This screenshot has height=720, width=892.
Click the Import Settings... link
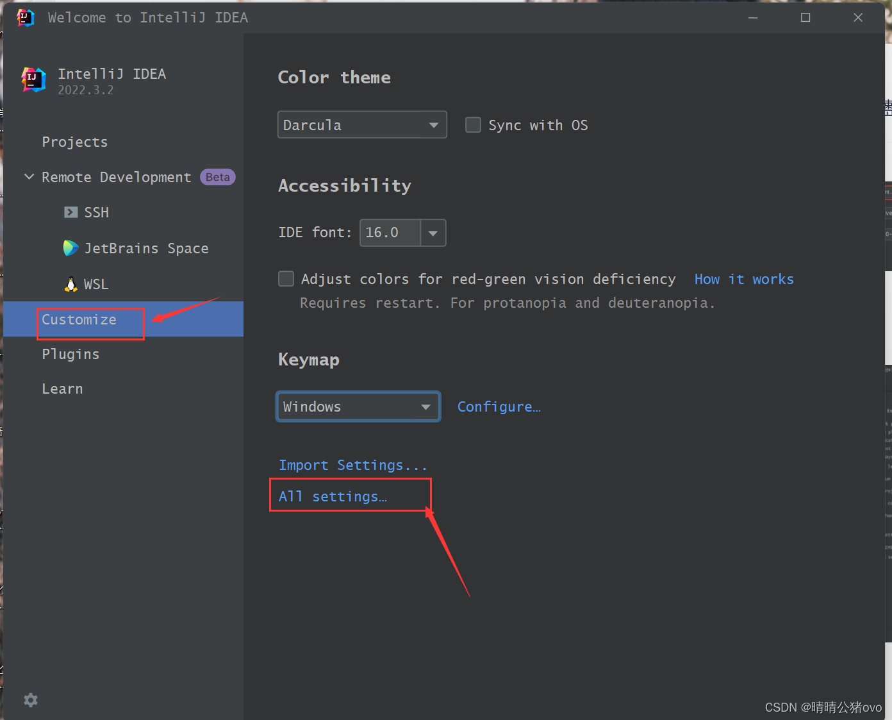pyautogui.click(x=352, y=465)
